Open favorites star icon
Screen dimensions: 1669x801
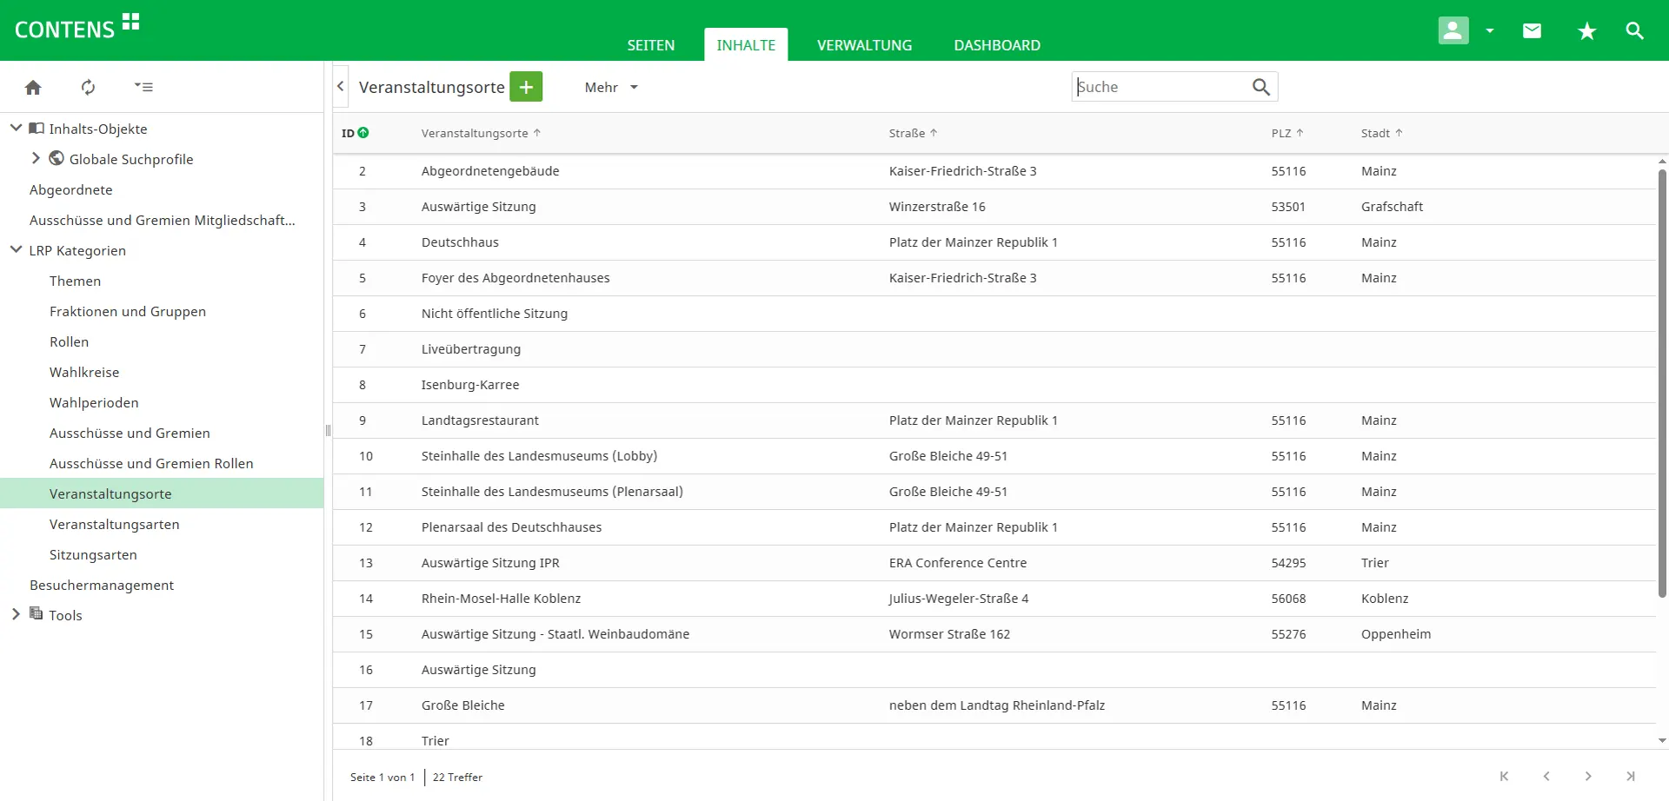1586,31
